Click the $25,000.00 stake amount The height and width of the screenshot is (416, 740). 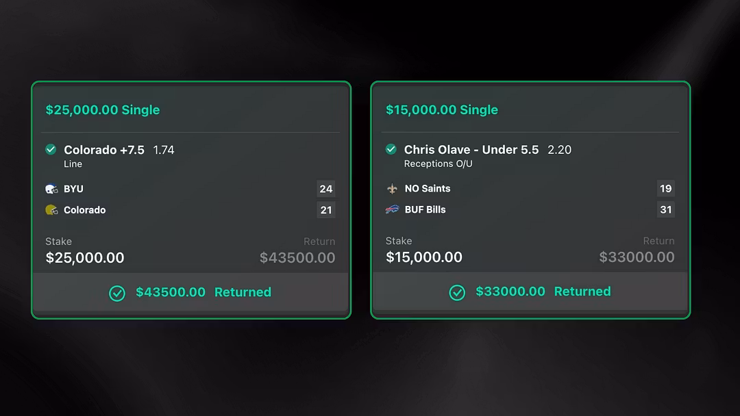pyautogui.click(x=85, y=258)
